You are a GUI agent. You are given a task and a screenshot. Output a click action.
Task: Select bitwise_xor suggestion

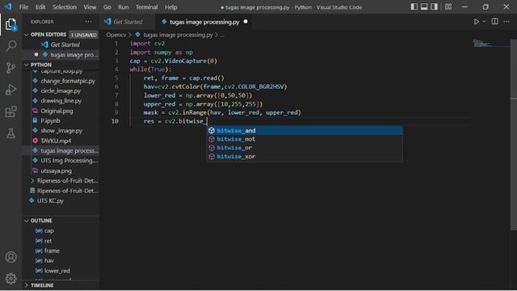click(x=305, y=156)
